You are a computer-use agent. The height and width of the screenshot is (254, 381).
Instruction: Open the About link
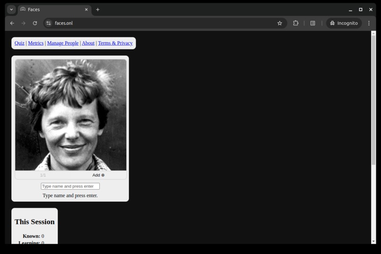click(x=88, y=43)
